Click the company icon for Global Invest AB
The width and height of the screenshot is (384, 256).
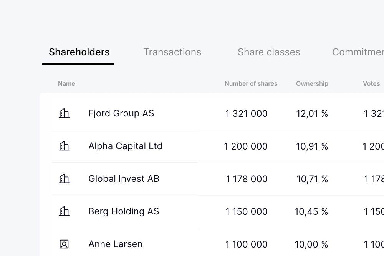(x=64, y=179)
